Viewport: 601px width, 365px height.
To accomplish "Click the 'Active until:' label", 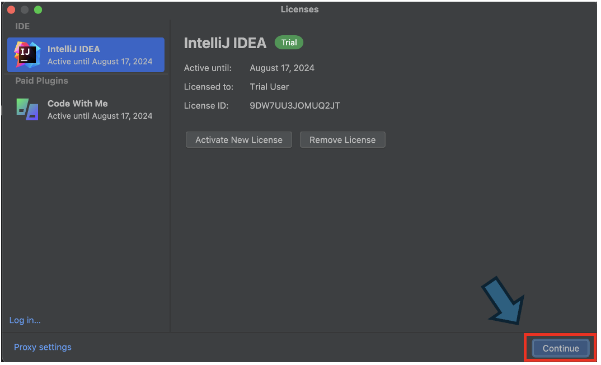I will click(x=208, y=68).
